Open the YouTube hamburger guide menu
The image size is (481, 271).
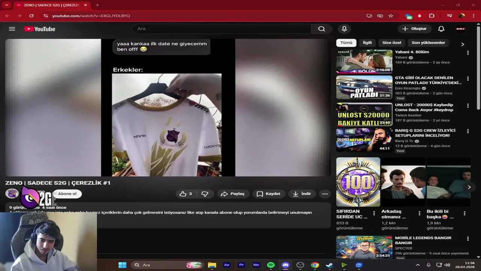click(x=12, y=29)
